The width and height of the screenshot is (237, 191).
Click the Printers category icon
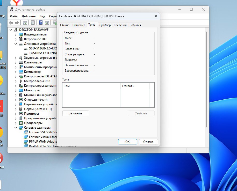(x=21, y=114)
